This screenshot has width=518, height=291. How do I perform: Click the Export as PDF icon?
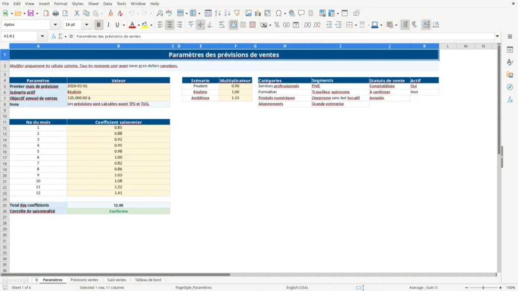point(46,13)
